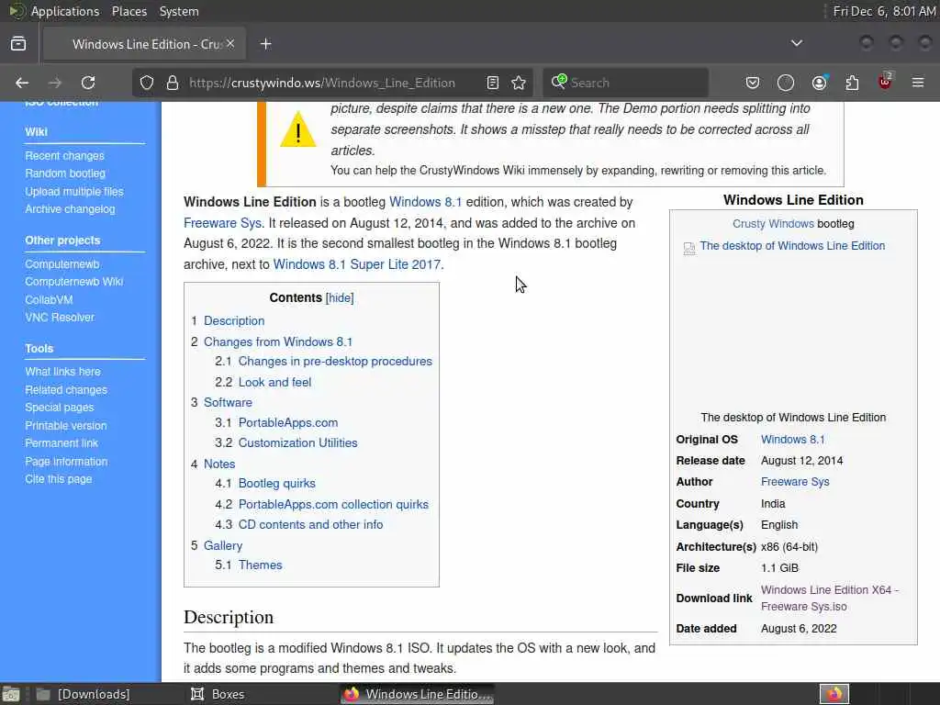940x705 pixels.
Task: Open Recent changes in sidebar
Action: point(65,156)
